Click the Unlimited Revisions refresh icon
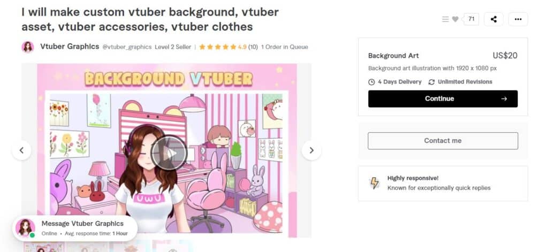548x252 pixels. pos(432,82)
